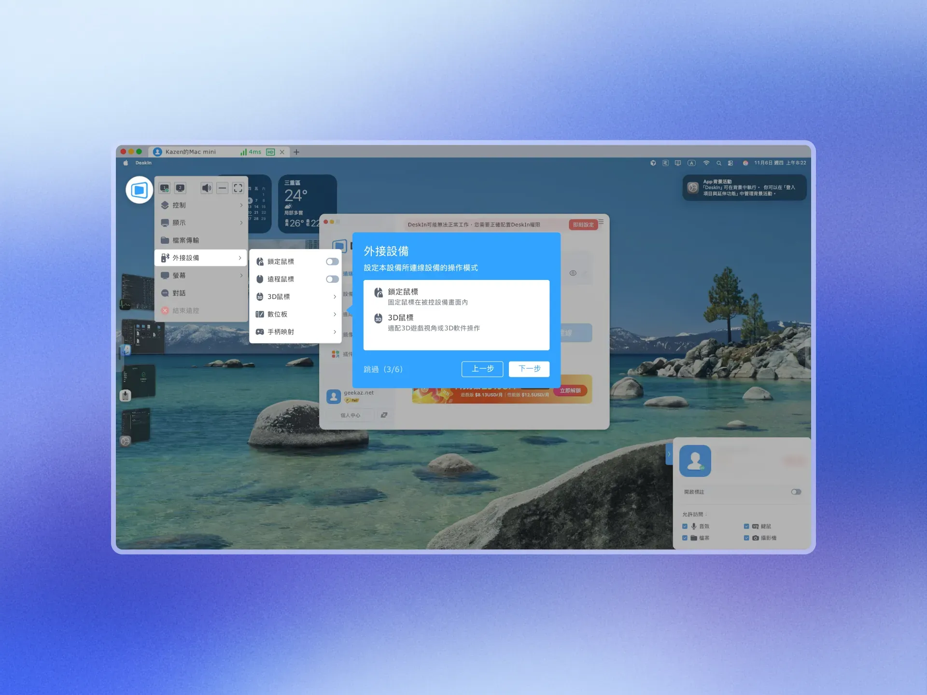The image size is (927, 695).
Task: Expand the 手柄映射 submenu arrow
Action: point(335,332)
